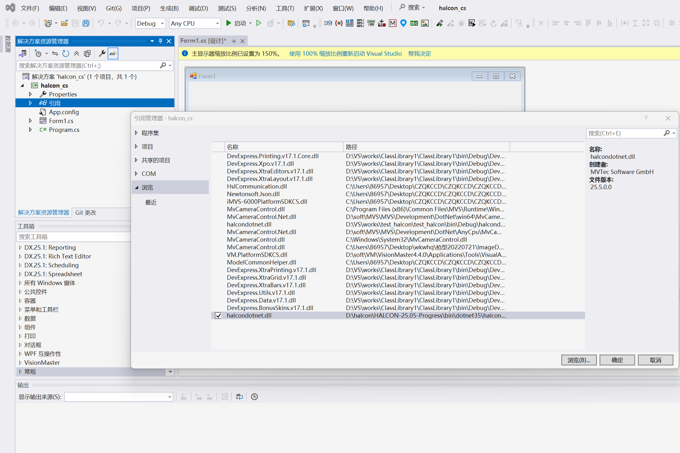The image size is (680, 453).
Task: Switch to Git 更改 tab
Action: point(85,213)
